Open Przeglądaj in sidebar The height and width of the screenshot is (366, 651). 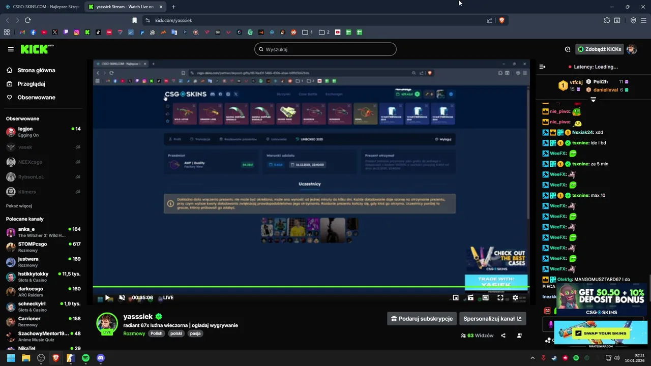point(26,84)
